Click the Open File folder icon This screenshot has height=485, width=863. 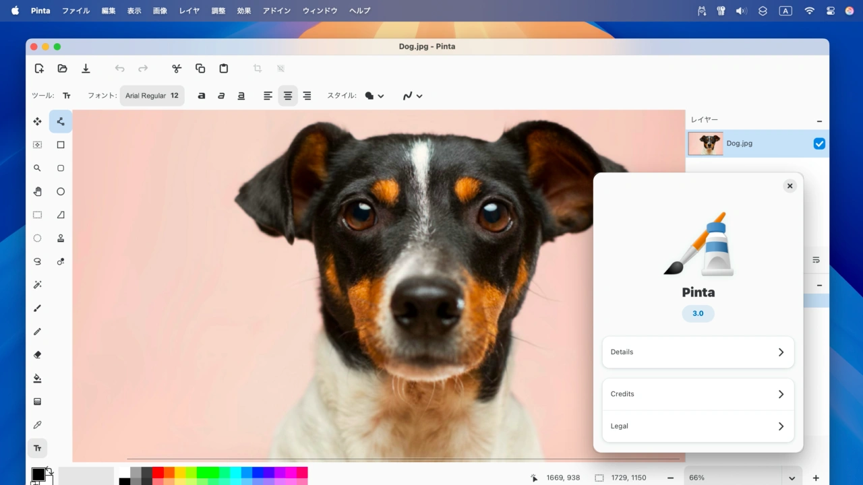pos(63,68)
